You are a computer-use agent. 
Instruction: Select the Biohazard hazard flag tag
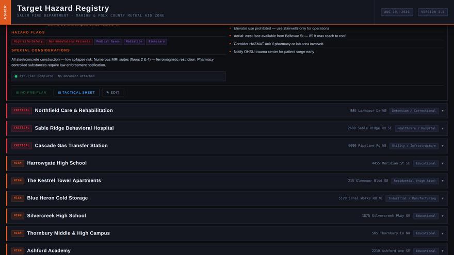click(x=156, y=42)
